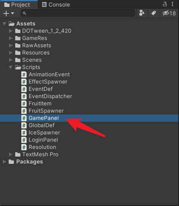Image resolution: width=179 pixels, height=206 pixels.
Task: Switch to the Console tab
Action: point(56,5)
